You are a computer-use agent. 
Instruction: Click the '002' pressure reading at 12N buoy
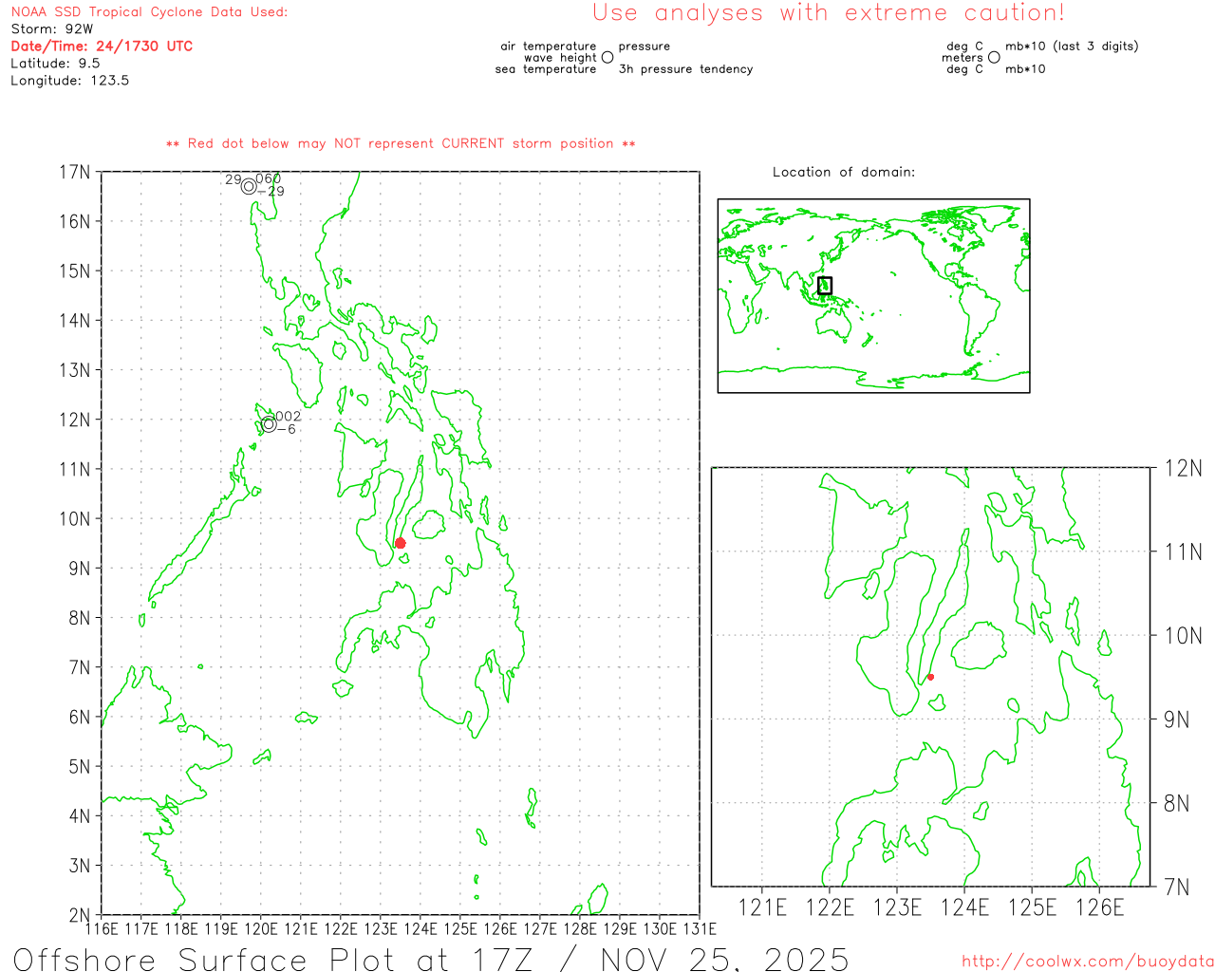coord(288,416)
